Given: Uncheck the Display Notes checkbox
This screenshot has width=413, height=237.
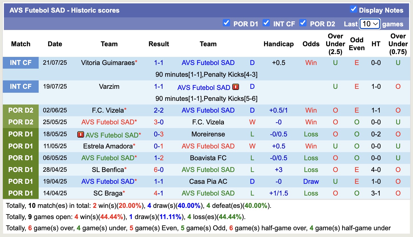Looking at the screenshot, I should point(353,9).
